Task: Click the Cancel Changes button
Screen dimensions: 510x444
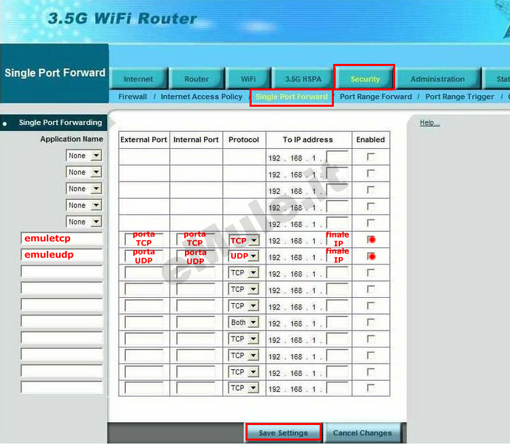Action: tap(362, 432)
